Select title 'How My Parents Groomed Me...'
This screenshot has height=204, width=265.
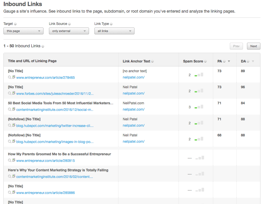coord(60,154)
